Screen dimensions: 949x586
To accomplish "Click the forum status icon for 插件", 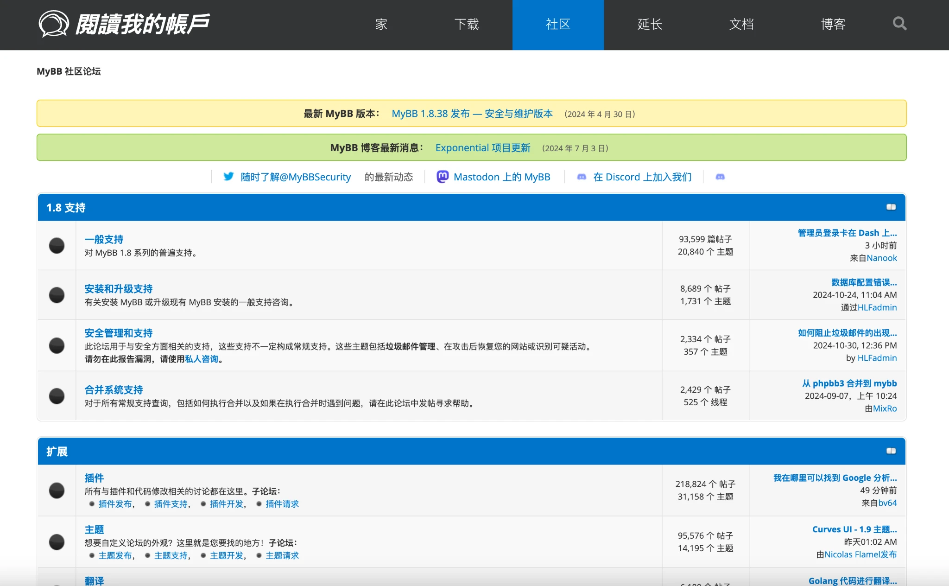I will 57,490.
